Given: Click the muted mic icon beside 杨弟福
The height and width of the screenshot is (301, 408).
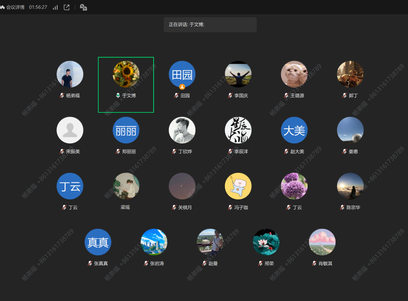Looking at the screenshot, I should 62,96.
